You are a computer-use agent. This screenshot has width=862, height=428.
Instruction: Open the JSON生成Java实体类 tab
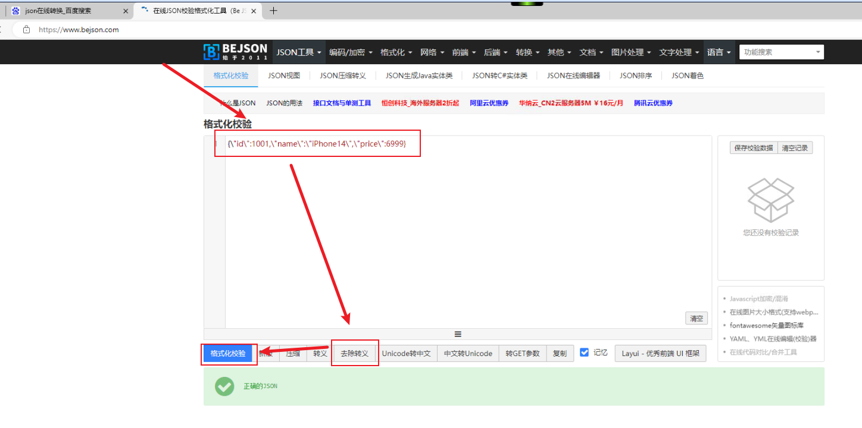(418, 75)
